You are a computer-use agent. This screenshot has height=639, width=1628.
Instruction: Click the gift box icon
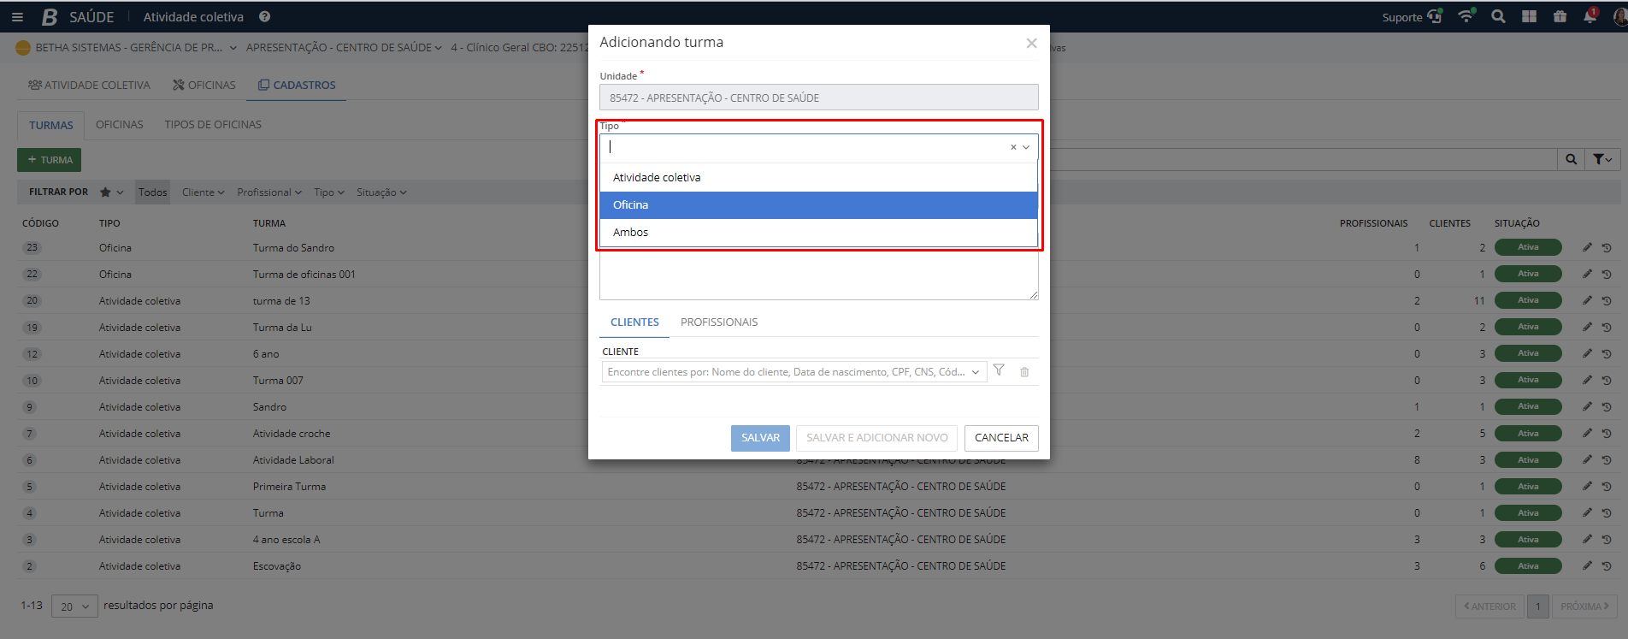1560,16
